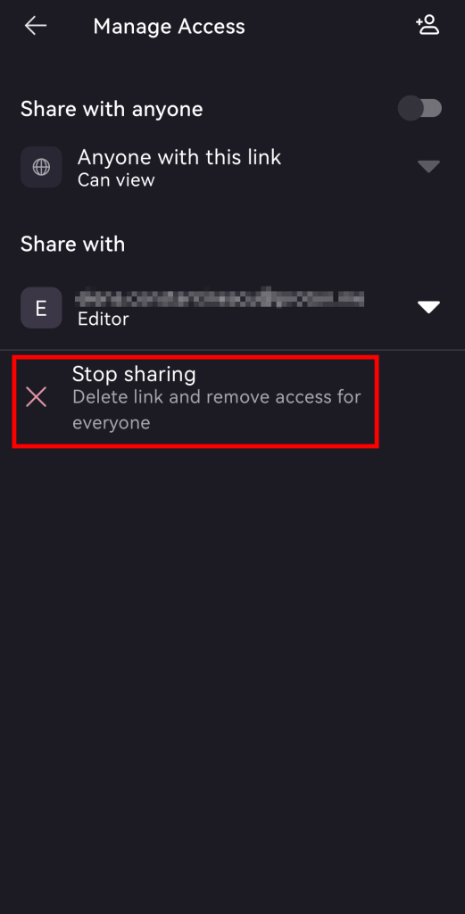Tap the add person icon
465x914 pixels.
tap(428, 25)
